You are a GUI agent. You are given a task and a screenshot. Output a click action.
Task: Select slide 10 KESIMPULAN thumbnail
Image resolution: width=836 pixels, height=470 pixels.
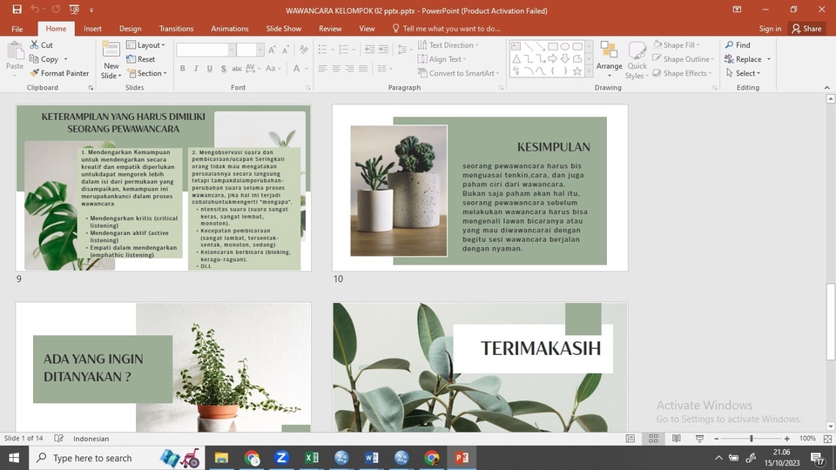tap(480, 188)
